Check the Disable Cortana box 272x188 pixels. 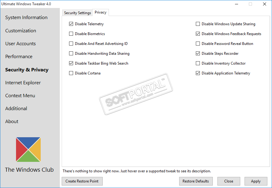coord(71,73)
